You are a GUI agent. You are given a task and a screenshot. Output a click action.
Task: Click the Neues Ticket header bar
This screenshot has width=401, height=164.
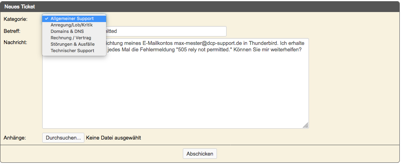click(200, 7)
